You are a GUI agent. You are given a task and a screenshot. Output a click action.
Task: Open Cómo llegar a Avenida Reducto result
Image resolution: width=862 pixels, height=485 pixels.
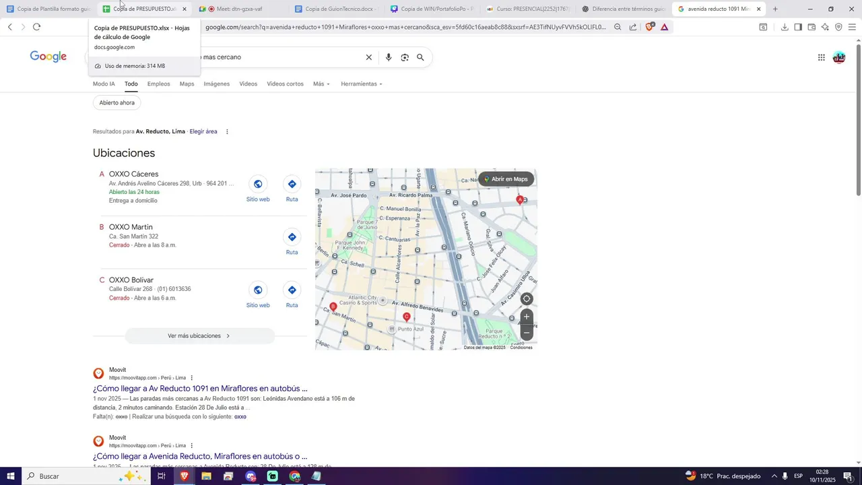200,456
